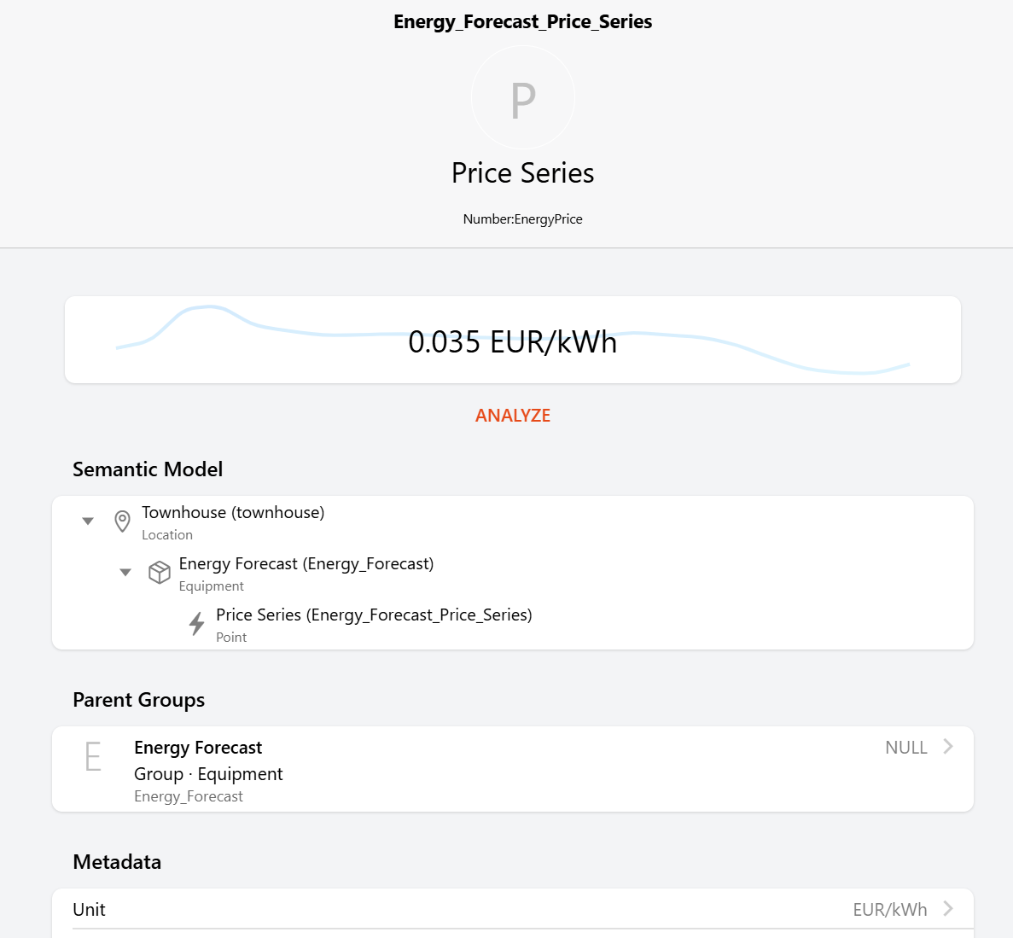Click the circular P item avatar

pos(523,98)
